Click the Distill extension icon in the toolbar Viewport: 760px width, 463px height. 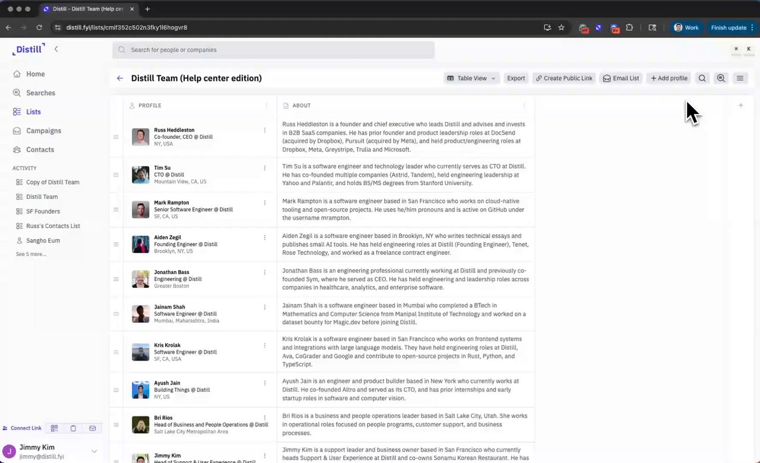(x=598, y=27)
